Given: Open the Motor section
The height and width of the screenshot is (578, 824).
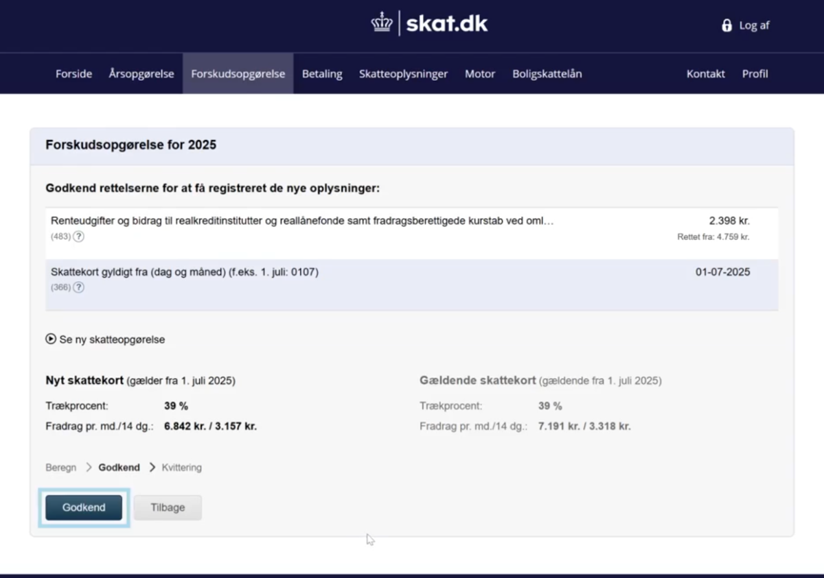Looking at the screenshot, I should (x=480, y=73).
